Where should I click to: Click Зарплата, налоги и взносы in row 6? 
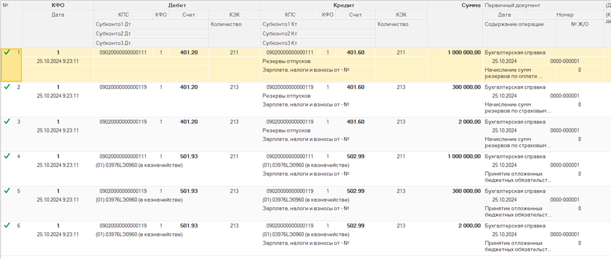click(305, 243)
